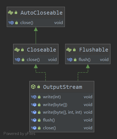Click method icon of AutoCloseable close()

click(11, 23)
